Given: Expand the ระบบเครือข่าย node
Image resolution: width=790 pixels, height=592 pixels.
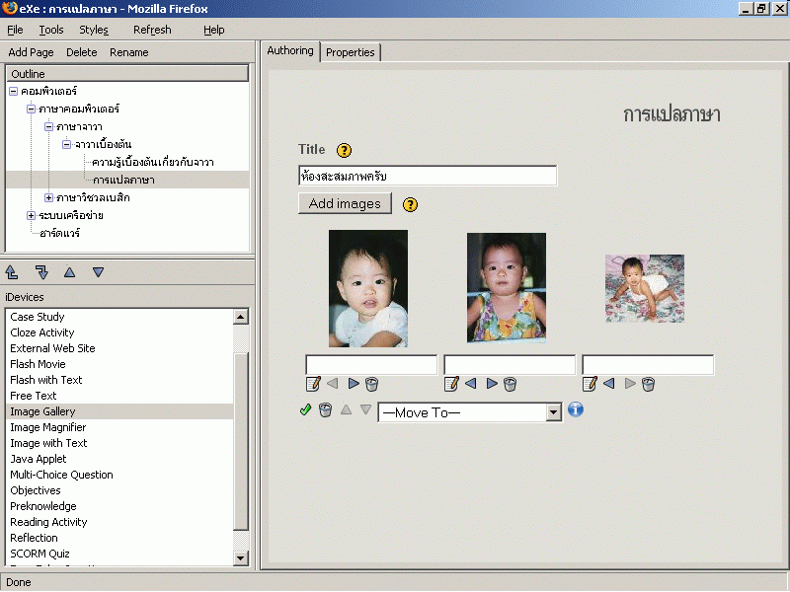Looking at the screenshot, I should pyautogui.click(x=32, y=215).
